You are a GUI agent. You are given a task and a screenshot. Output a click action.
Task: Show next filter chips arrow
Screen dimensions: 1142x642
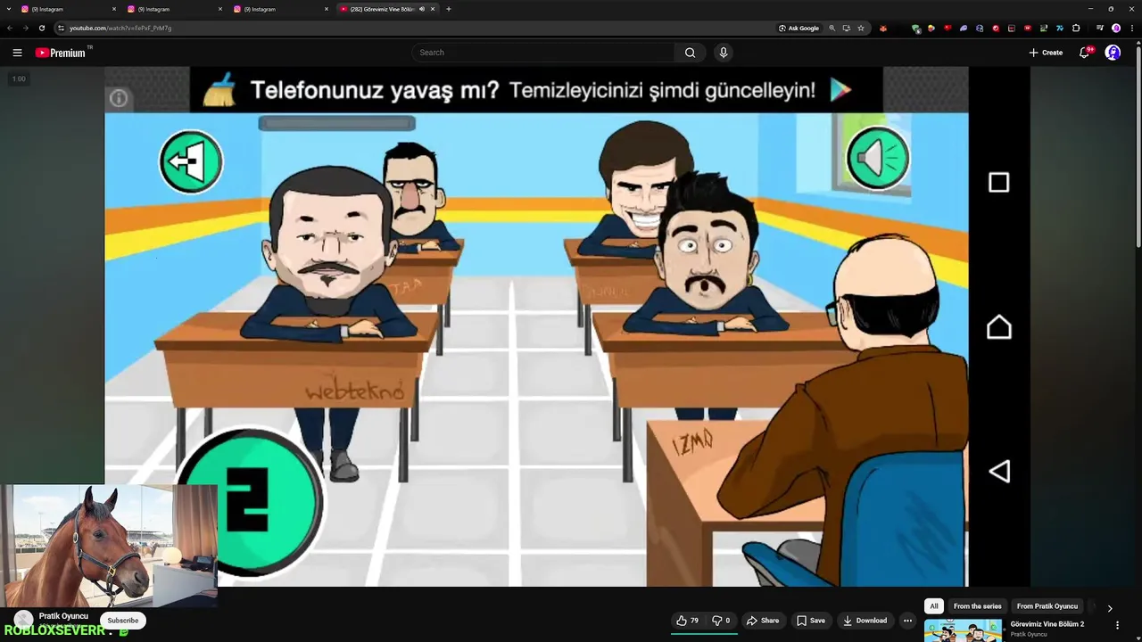tap(1110, 608)
